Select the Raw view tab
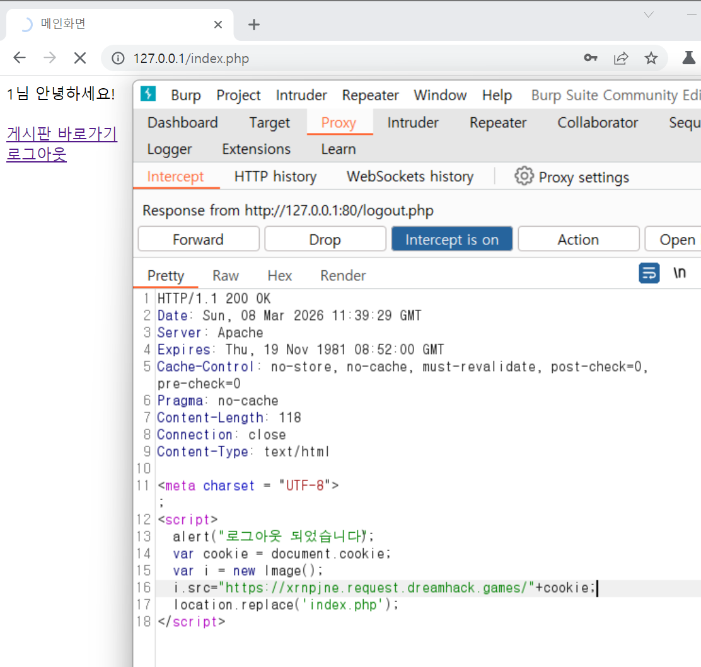Image resolution: width=701 pixels, height=667 pixels. (226, 276)
